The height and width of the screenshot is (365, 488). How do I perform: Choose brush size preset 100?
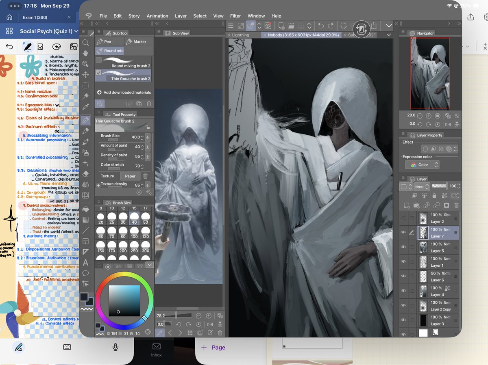[x=134, y=232]
